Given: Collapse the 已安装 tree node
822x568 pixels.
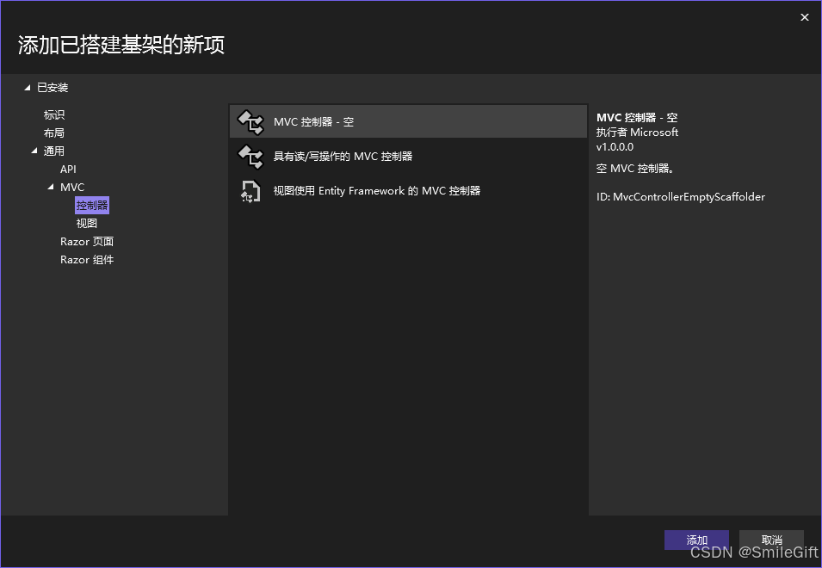Looking at the screenshot, I should coord(27,87).
